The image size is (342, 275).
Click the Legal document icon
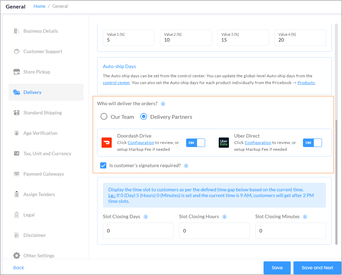17,215
